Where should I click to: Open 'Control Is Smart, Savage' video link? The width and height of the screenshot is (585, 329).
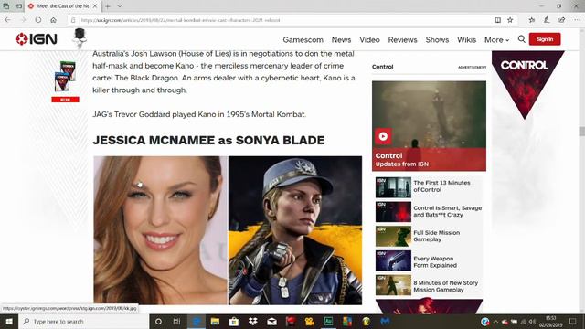coord(429,211)
